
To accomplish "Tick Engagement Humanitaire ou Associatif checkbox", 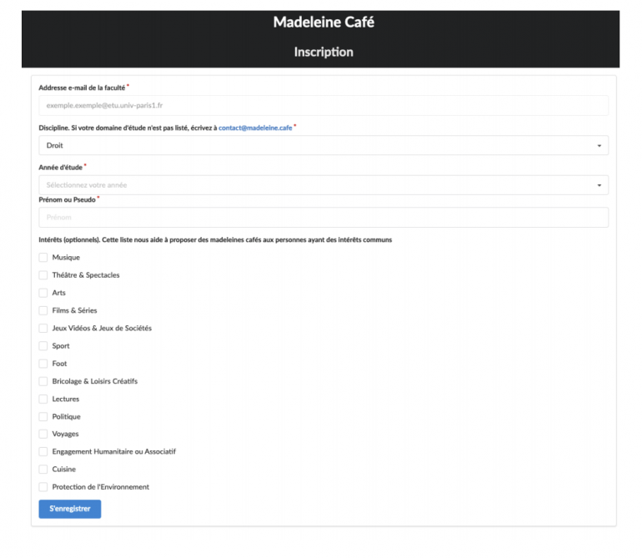I will tap(43, 452).
